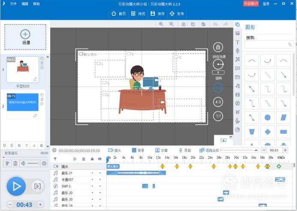Switch to the 字幕 subtitle tab

click(x=161, y=150)
